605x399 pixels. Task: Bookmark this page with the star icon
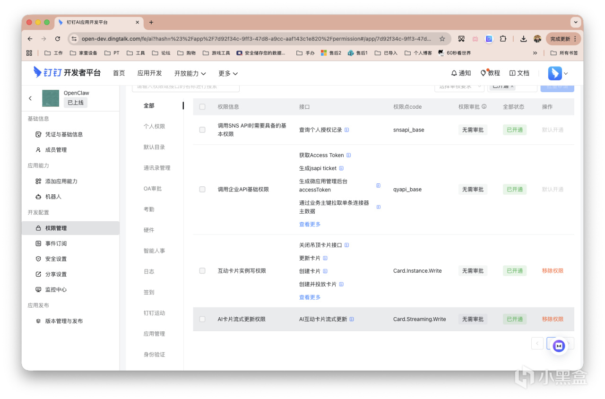tap(442, 39)
